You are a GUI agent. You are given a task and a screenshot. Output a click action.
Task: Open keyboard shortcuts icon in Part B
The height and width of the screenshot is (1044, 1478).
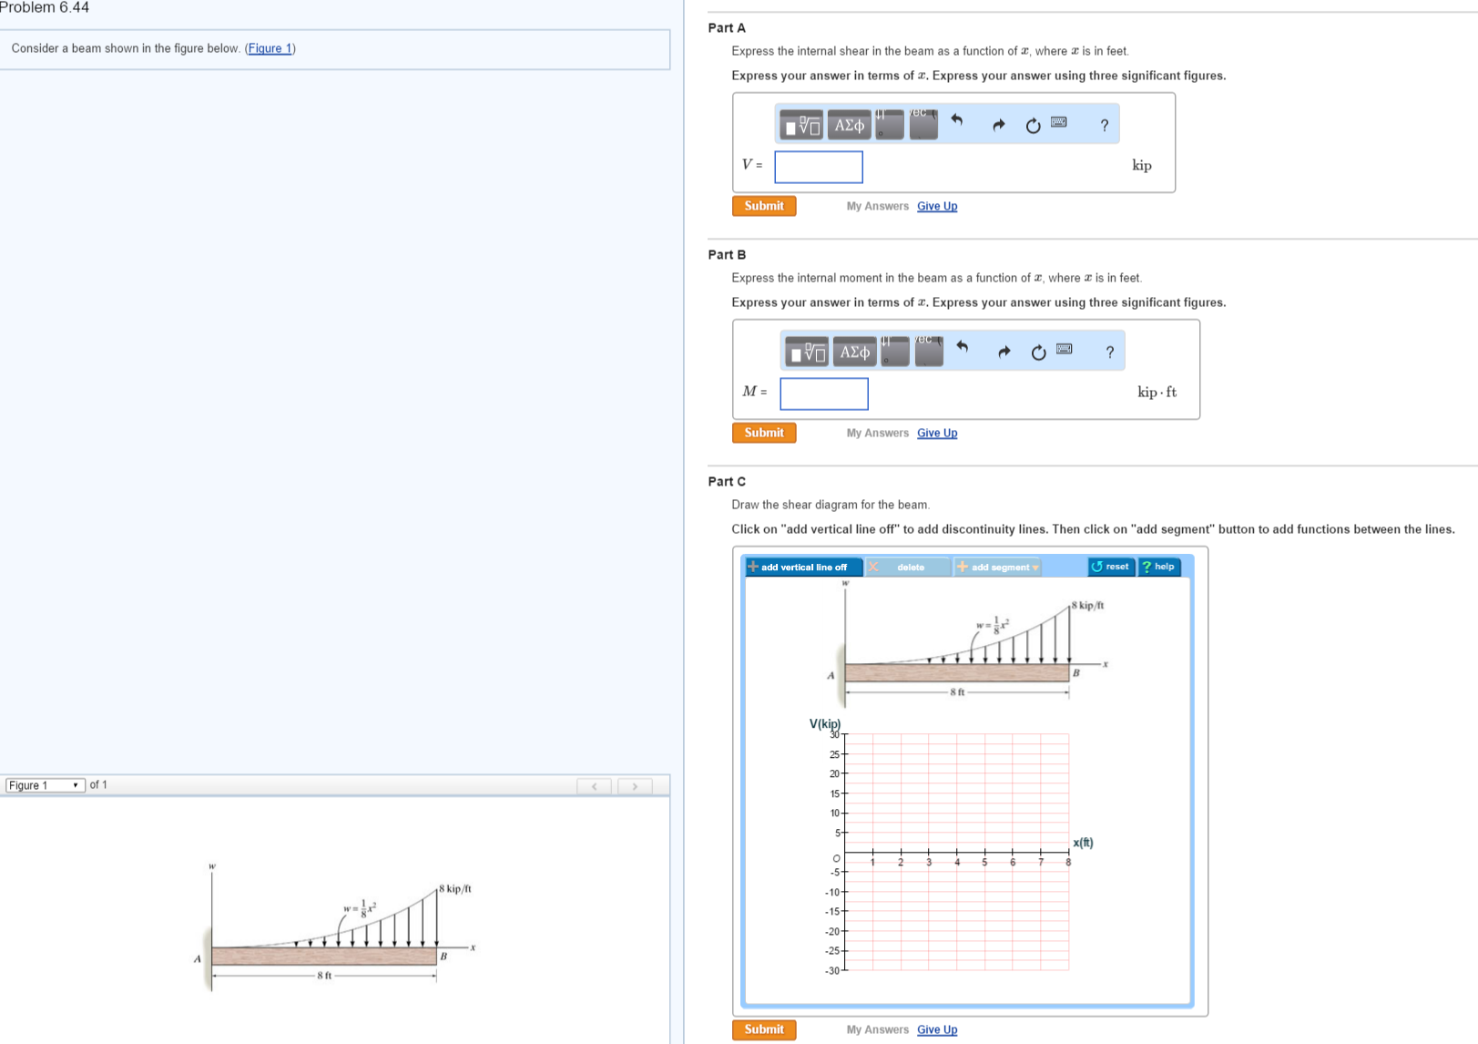pyautogui.click(x=1064, y=349)
